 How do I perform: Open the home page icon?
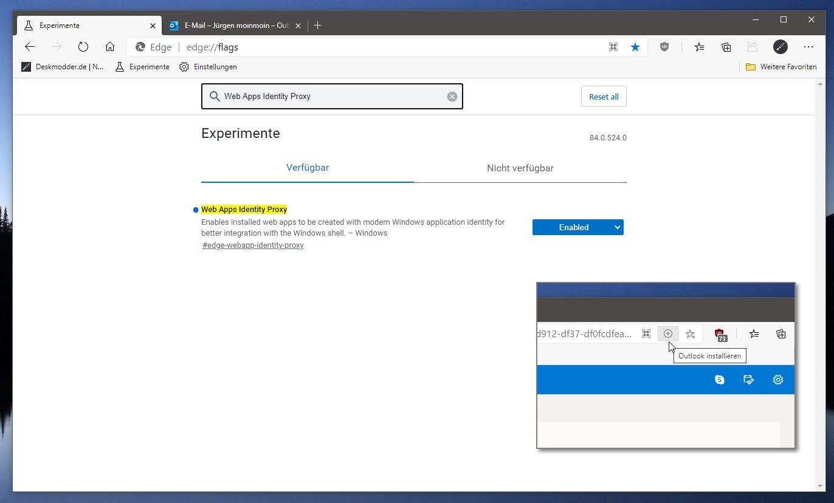(110, 47)
